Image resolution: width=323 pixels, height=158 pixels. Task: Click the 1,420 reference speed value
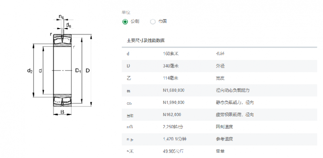click(x=175, y=139)
